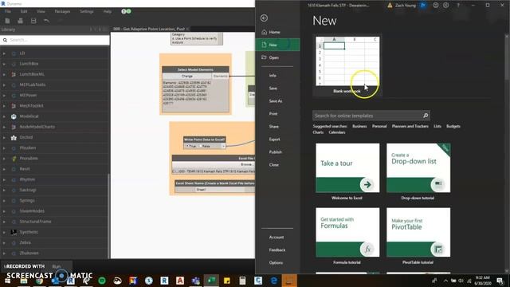Viewport: 510px width, 287px height.
Task: Click the new file icon in Dynamo toolbar
Action: pyautogui.click(x=7, y=21)
